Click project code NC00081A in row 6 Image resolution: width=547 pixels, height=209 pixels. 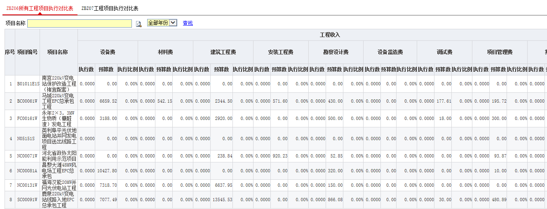[x=28, y=171]
